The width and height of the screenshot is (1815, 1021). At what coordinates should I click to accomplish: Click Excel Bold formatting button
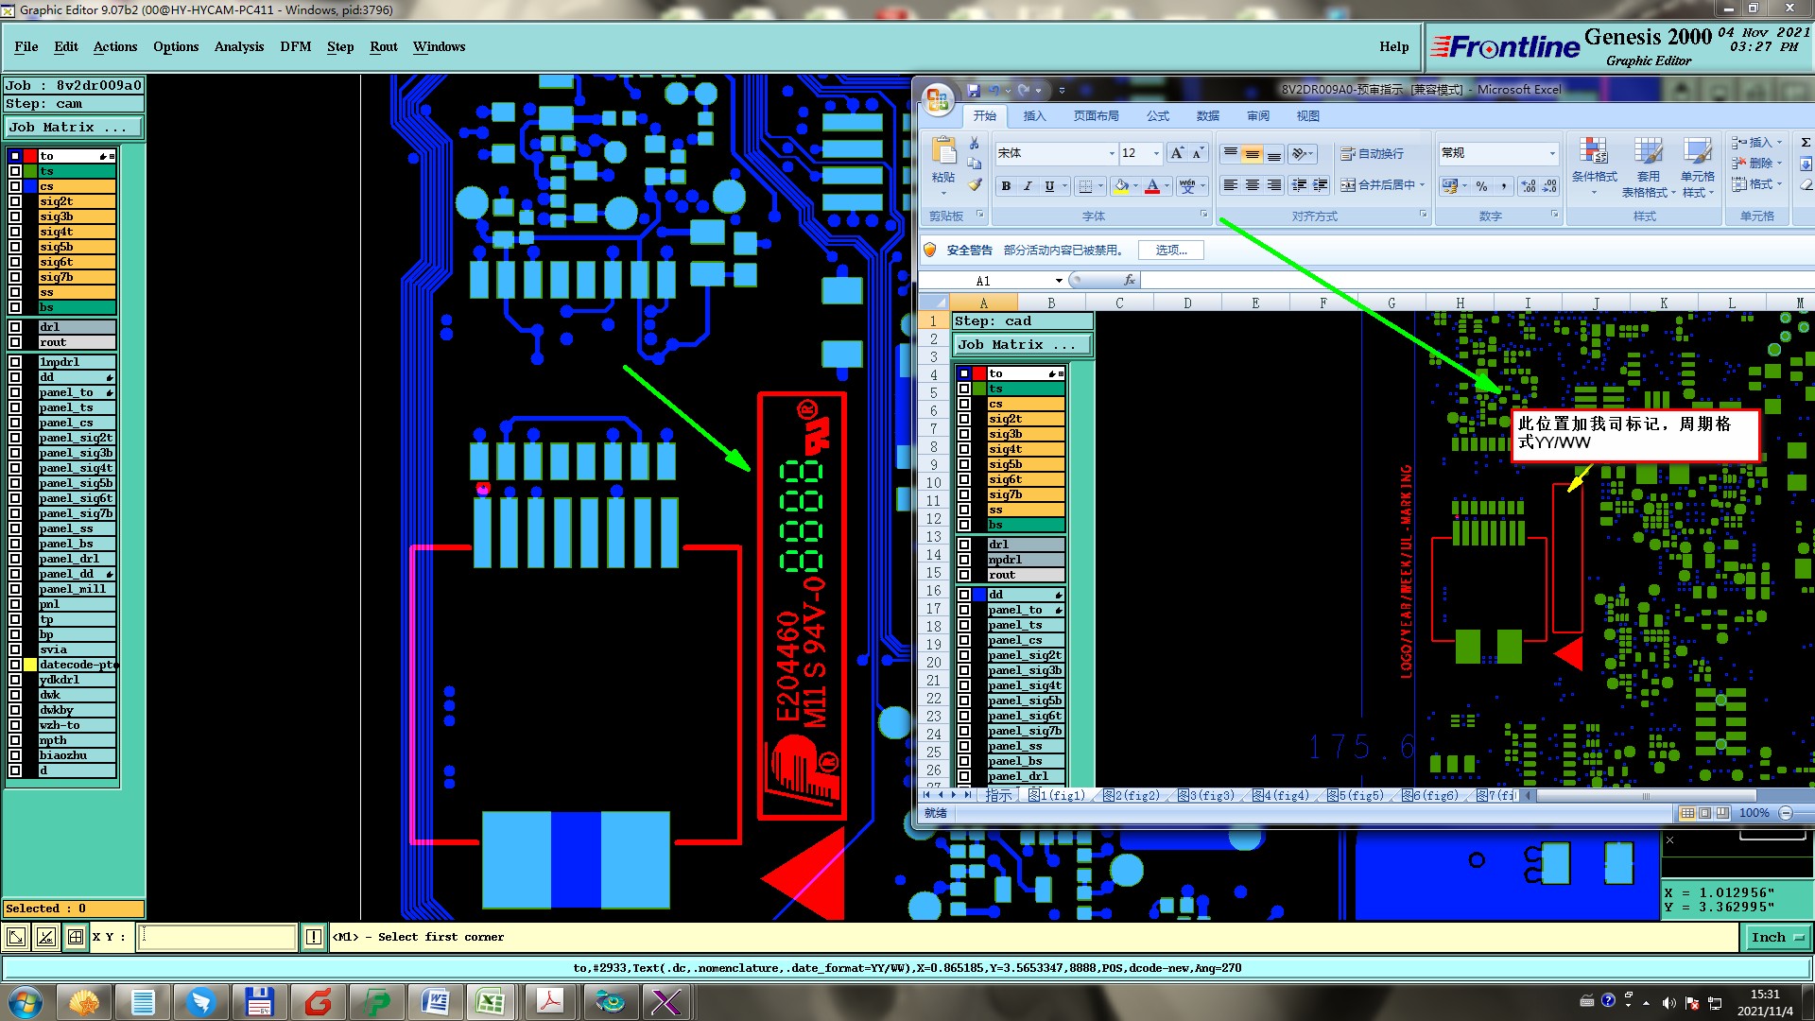1006,186
